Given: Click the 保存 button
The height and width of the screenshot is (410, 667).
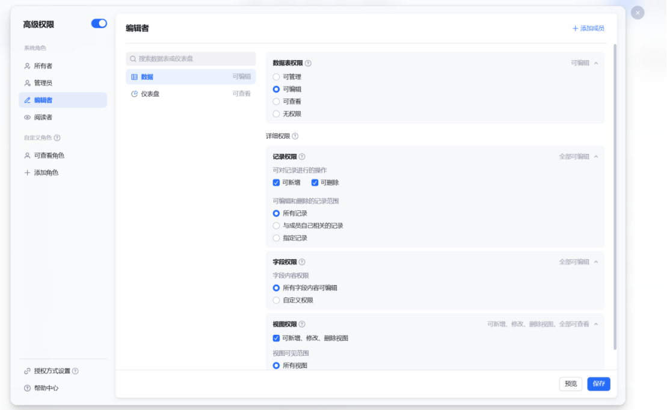Looking at the screenshot, I should tap(598, 384).
